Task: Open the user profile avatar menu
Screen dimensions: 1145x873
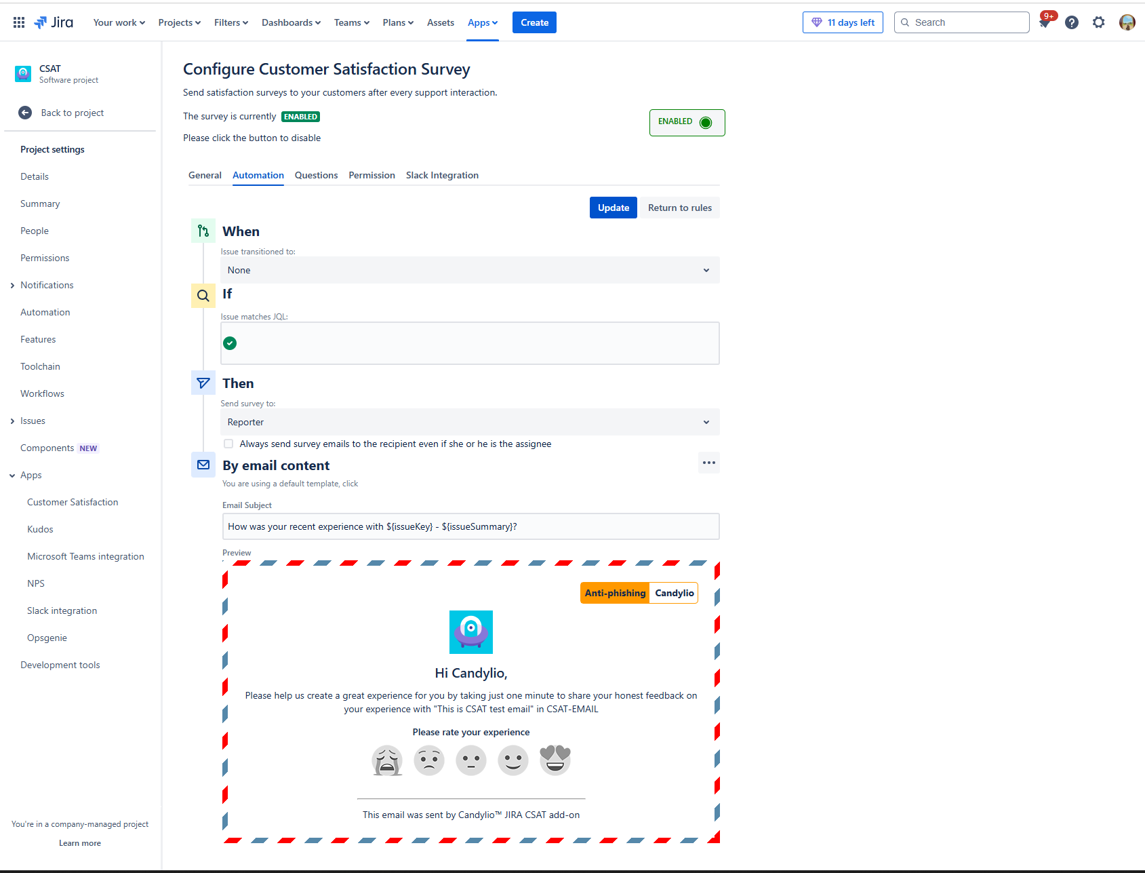Action: [1127, 22]
